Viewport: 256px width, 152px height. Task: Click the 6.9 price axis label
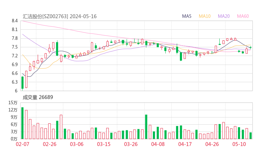pyautogui.click(x=15, y=65)
